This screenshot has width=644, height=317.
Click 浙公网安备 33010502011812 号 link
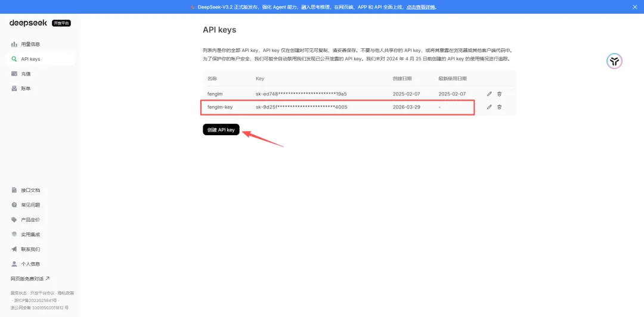(x=39, y=307)
